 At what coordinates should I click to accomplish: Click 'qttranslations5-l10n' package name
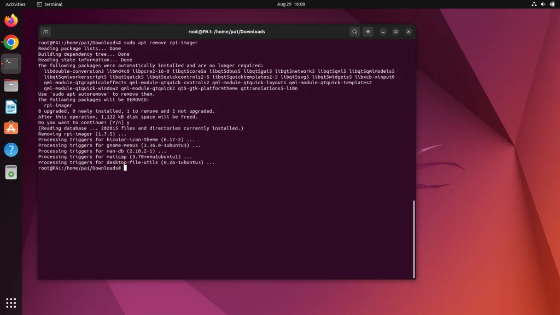click(269, 89)
